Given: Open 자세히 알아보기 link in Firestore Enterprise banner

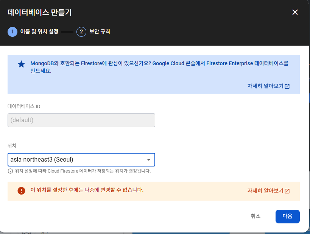Looking at the screenshot, I should (268, 86).
